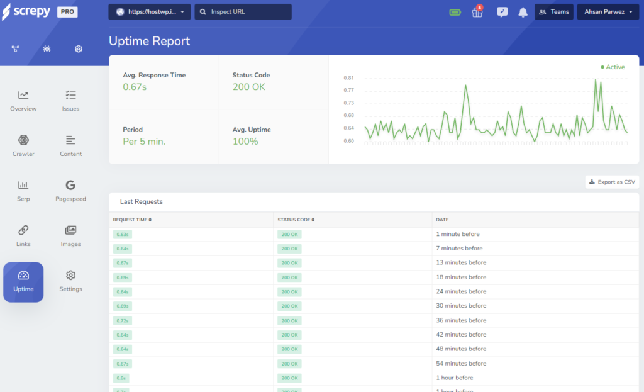Open the Ahsan Parwez account dropdown
This screenshot has height=392, width=644.
608,12
